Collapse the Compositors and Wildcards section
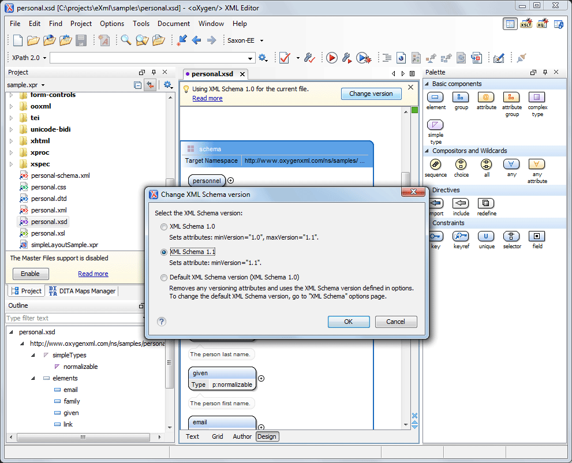 (x=427, y=151)
